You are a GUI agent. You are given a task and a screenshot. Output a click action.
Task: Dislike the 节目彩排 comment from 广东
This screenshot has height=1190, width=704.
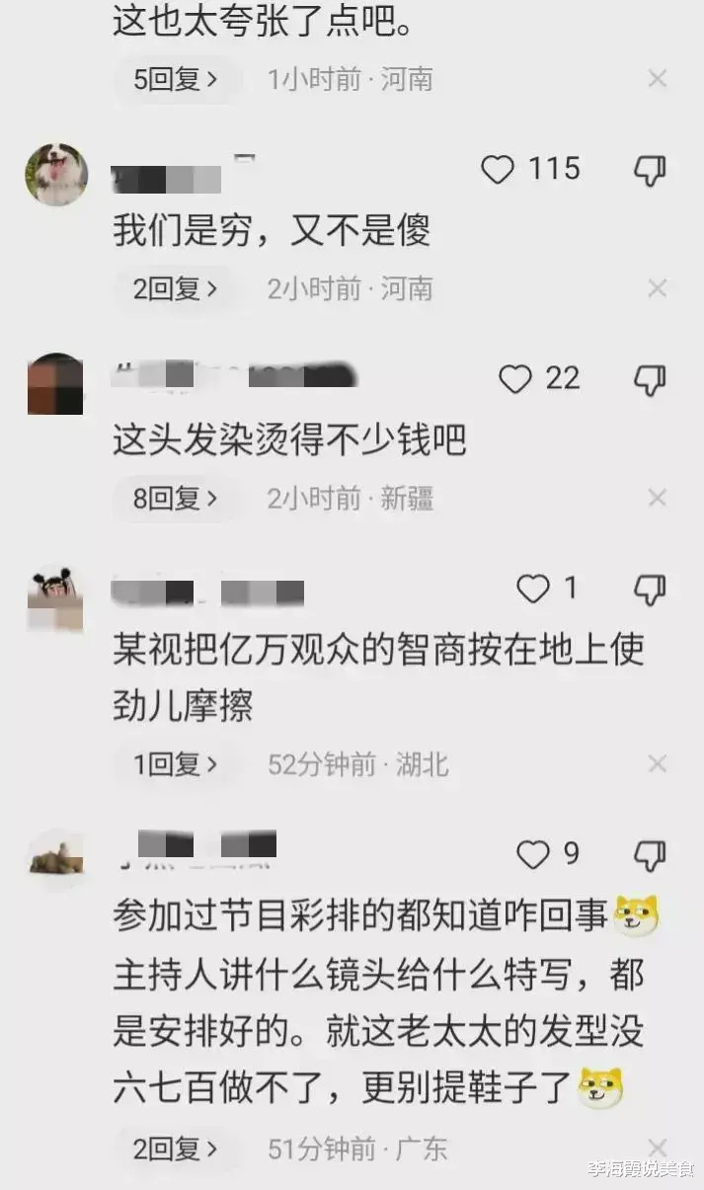coord(650,854)
